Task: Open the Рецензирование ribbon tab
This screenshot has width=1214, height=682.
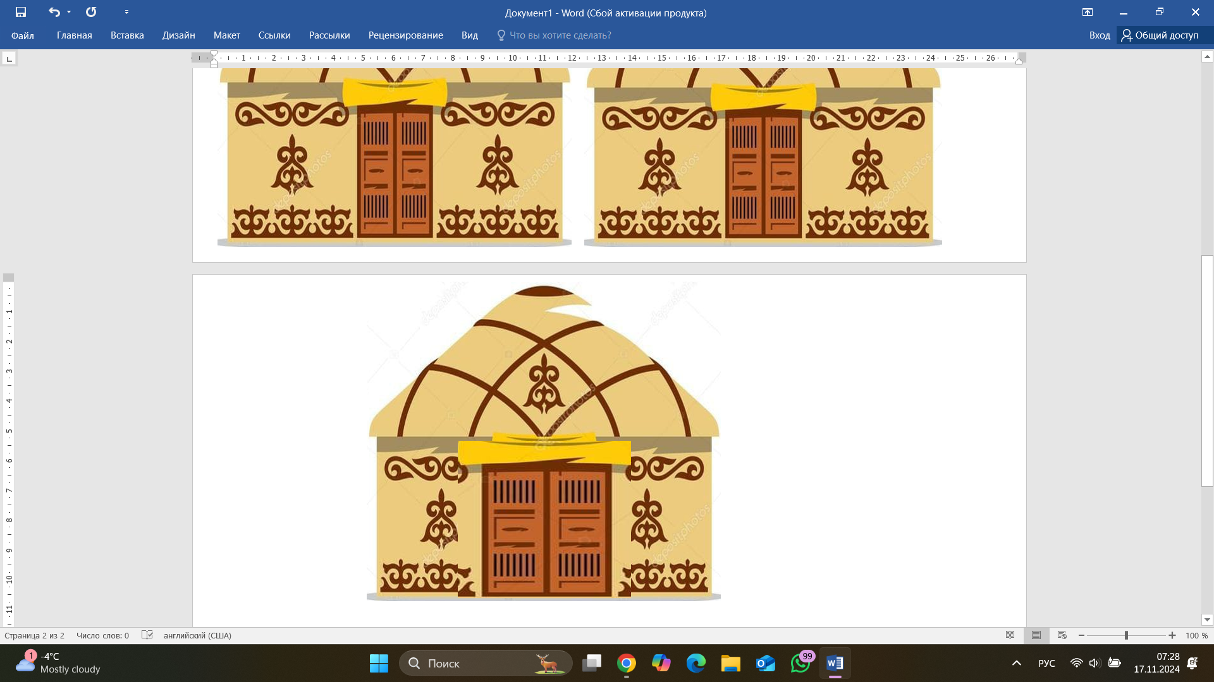Action: pos(405,35)
